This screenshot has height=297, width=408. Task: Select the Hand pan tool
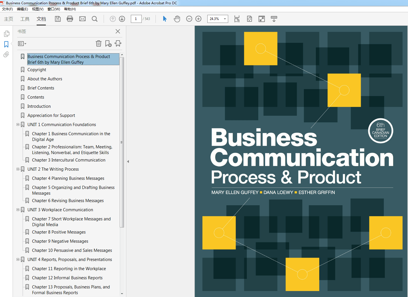[x=177, y=19]
